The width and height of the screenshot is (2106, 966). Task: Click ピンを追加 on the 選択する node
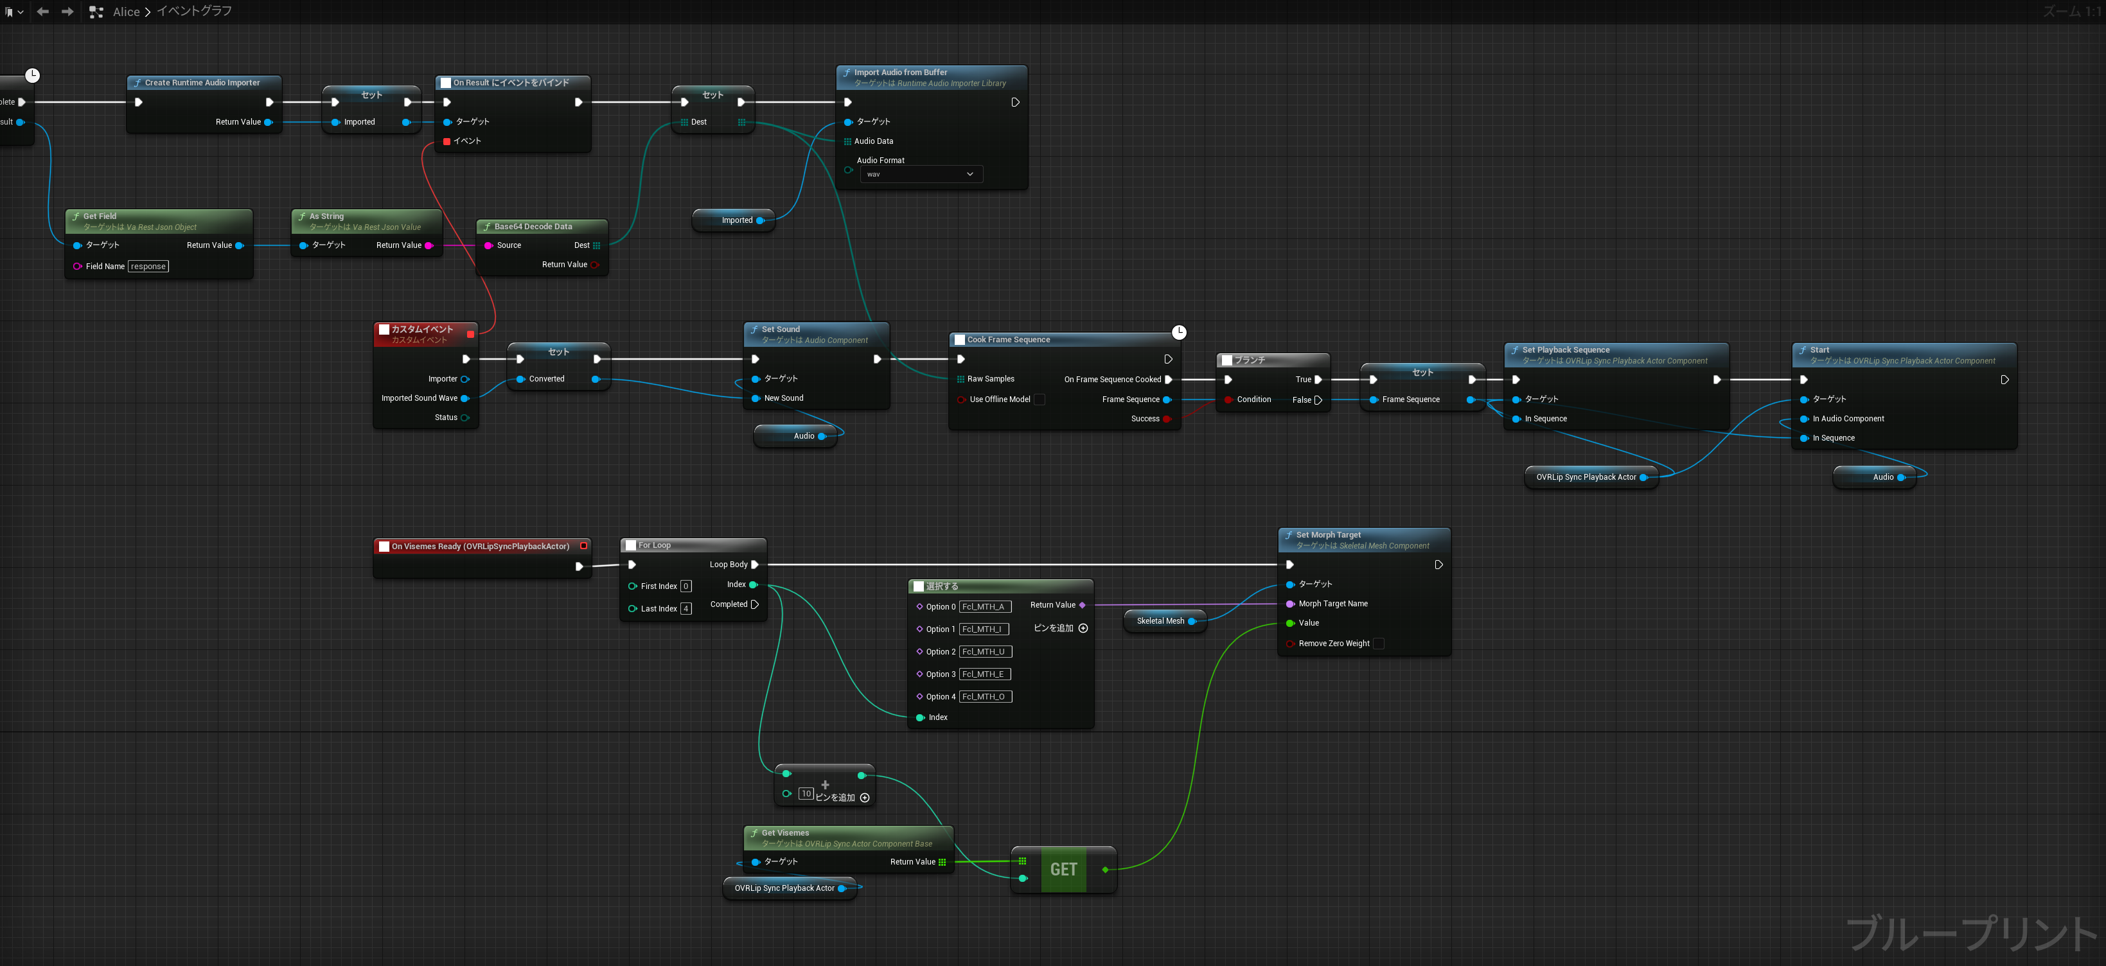click(x=1053, y=628)
